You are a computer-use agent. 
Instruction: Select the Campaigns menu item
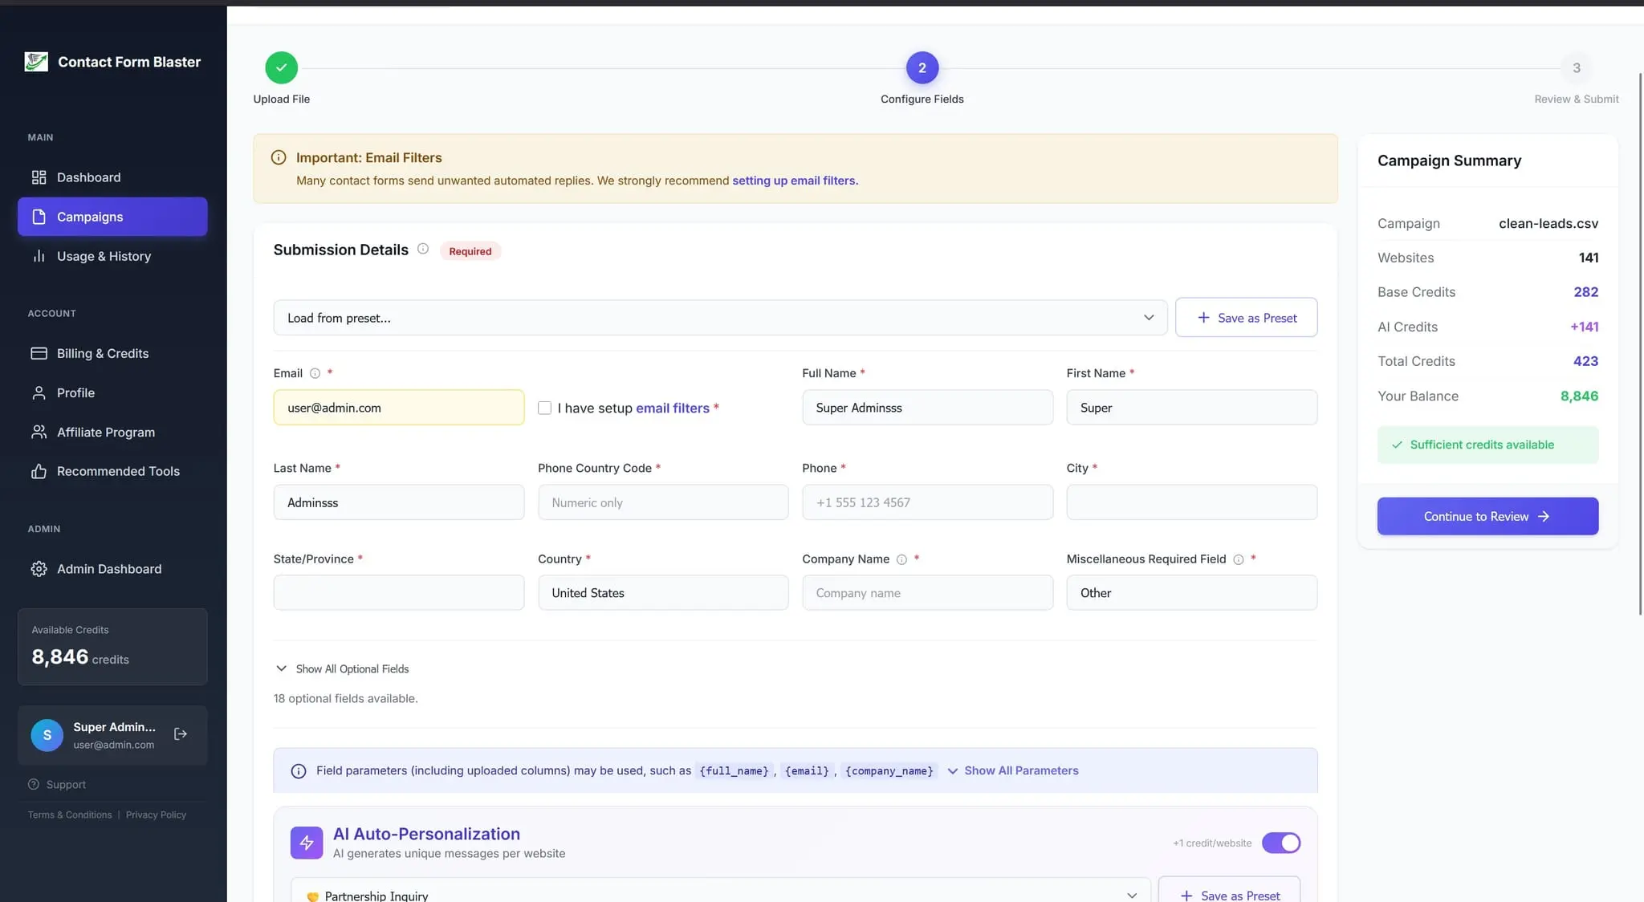(112, 217)
